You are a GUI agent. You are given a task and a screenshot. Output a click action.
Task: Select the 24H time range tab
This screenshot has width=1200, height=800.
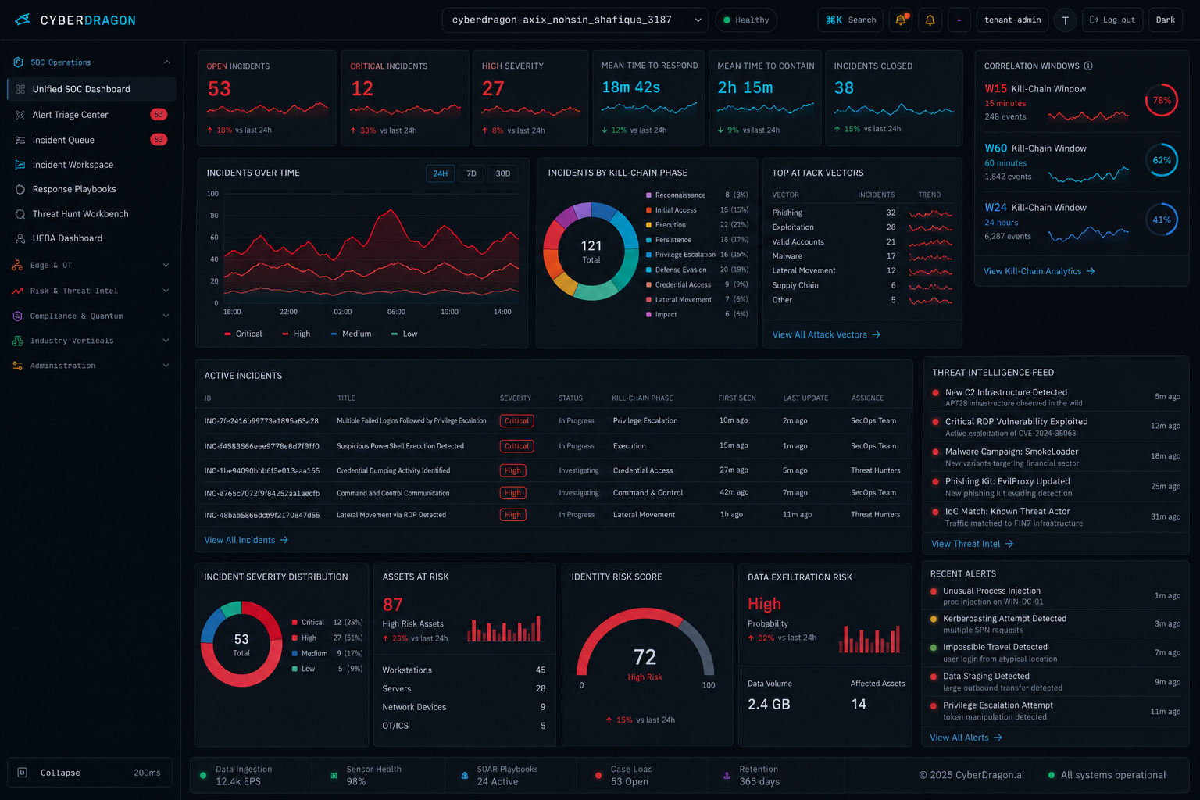441,173
